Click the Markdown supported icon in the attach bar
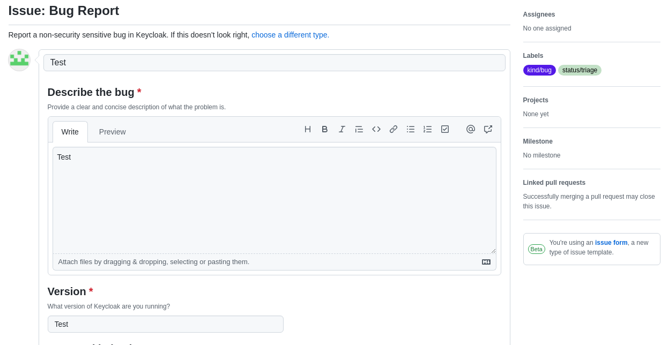The height and width of the screenshot is (345, 668). coord(486,262)
